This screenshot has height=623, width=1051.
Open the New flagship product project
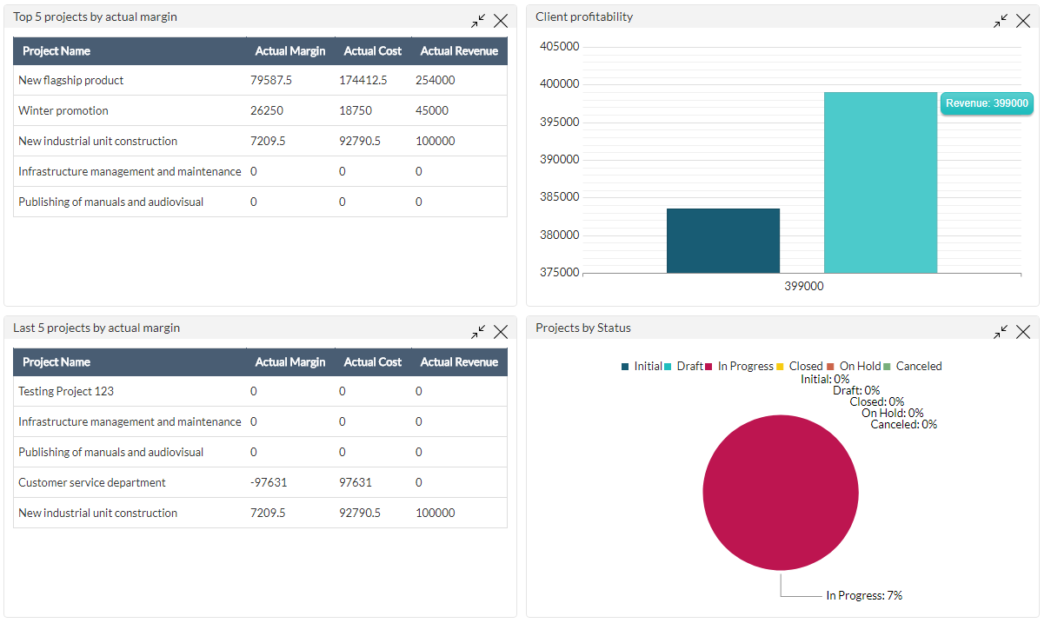click(70, 80)
